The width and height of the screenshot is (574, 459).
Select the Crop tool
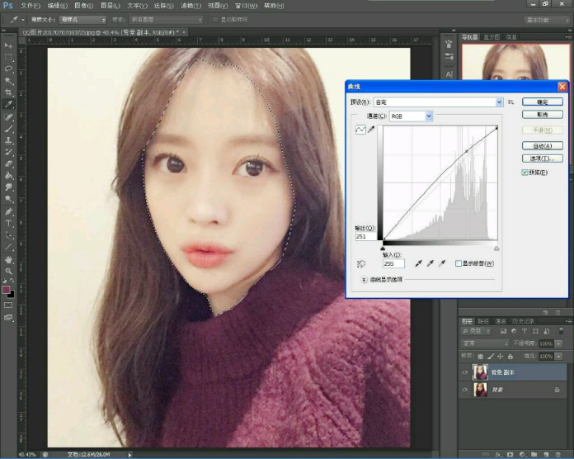tap(8, 92)
